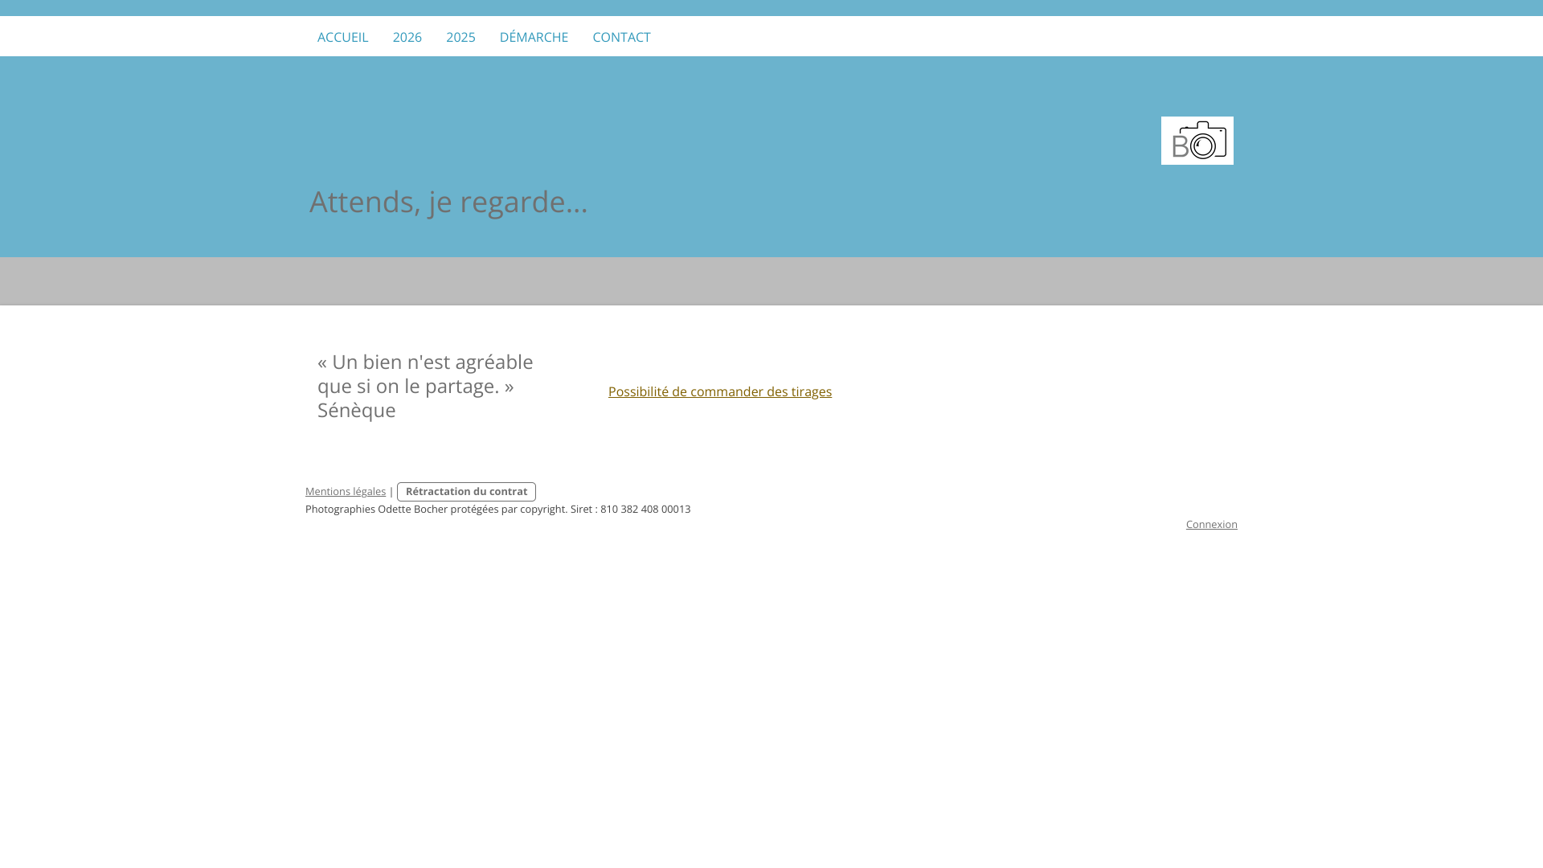
Task: Open the CONTACT page
Action: click(621, 37)
